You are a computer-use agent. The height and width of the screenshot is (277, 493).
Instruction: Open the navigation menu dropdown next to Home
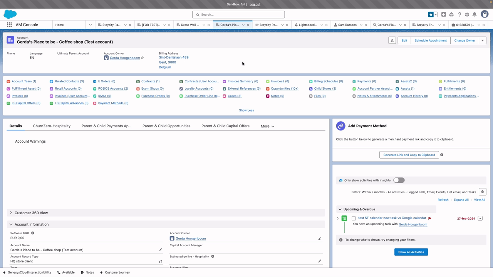[90, 25]
